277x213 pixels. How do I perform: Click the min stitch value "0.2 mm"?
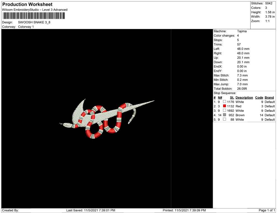tap(242, 80)
